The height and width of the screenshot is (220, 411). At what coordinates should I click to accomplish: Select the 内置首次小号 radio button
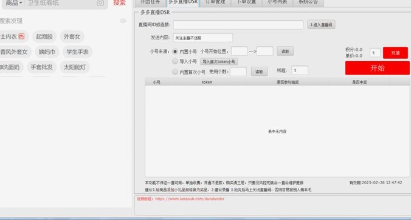click(x=175, y=72)
